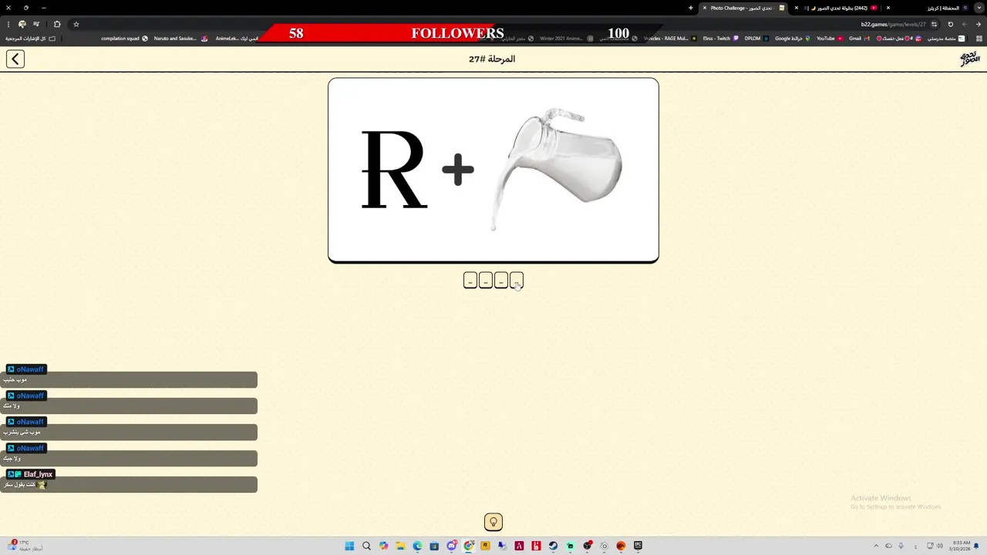Open Steam from the taskbar
The image size is (987, 555).
553,546
